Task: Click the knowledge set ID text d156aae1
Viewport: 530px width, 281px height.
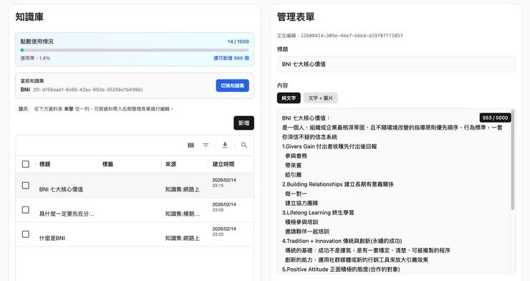Action: click(88, 90)
